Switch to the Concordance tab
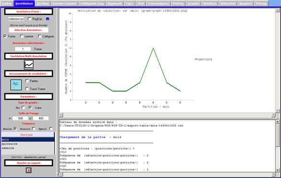Screen dimensions: 281x178 pyautogui.click(x=158, y=3)
